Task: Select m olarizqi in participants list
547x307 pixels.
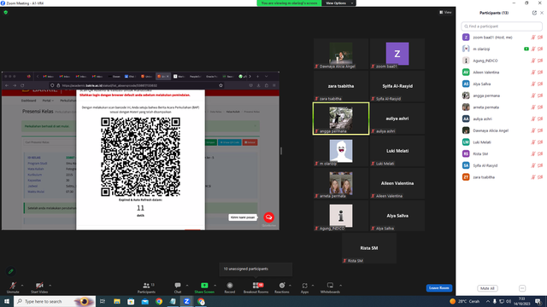Action: click(x=502, y=49)
